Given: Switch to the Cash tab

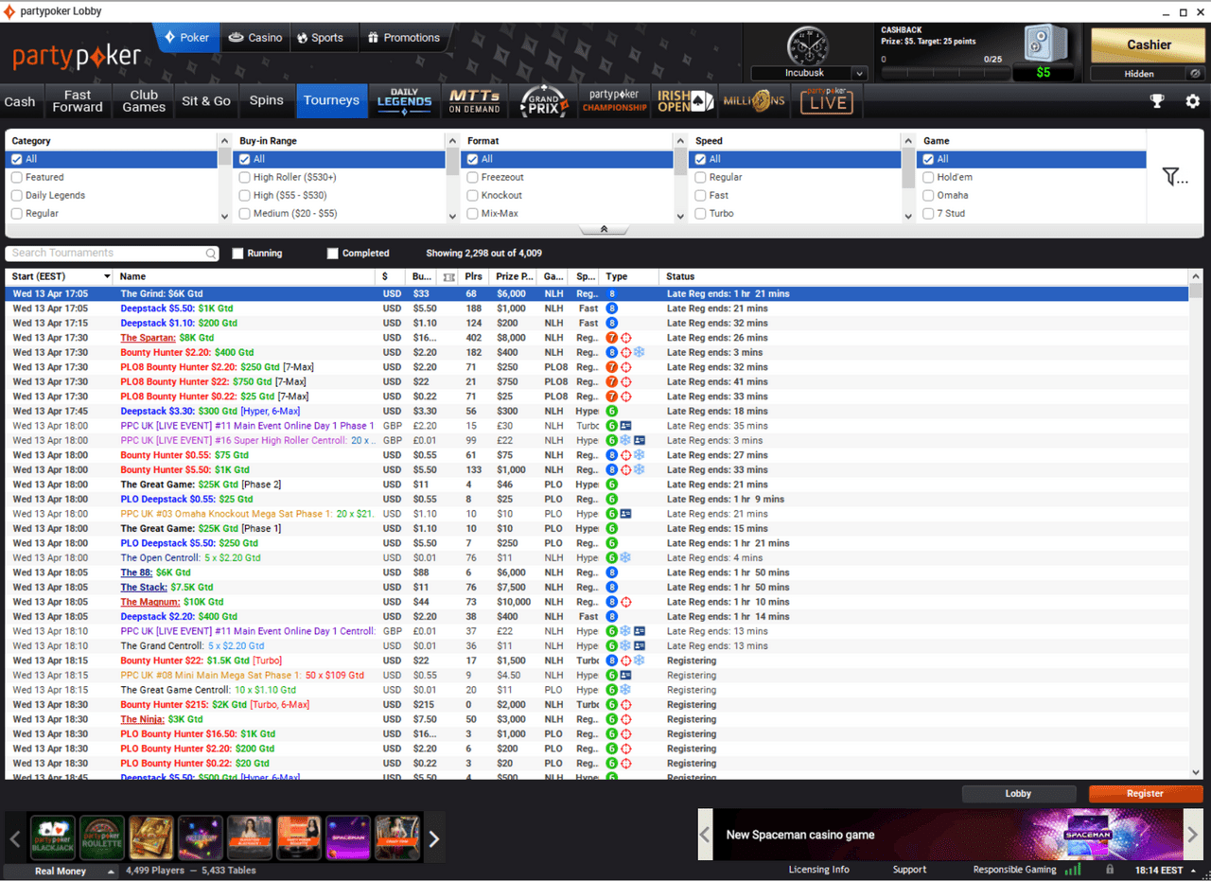Looking at the screenshot, I should pyautogui.click(x=20, y=101).
